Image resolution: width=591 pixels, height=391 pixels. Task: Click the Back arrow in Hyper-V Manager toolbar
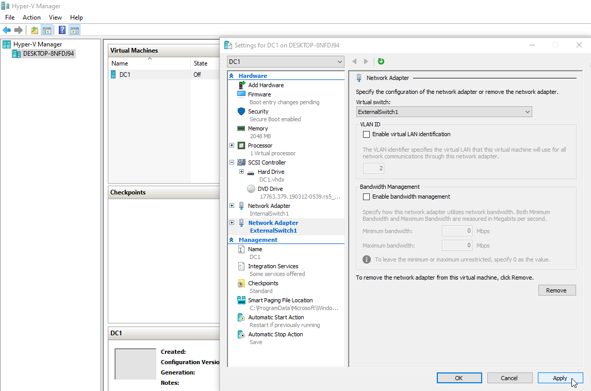tap(7, 30)
